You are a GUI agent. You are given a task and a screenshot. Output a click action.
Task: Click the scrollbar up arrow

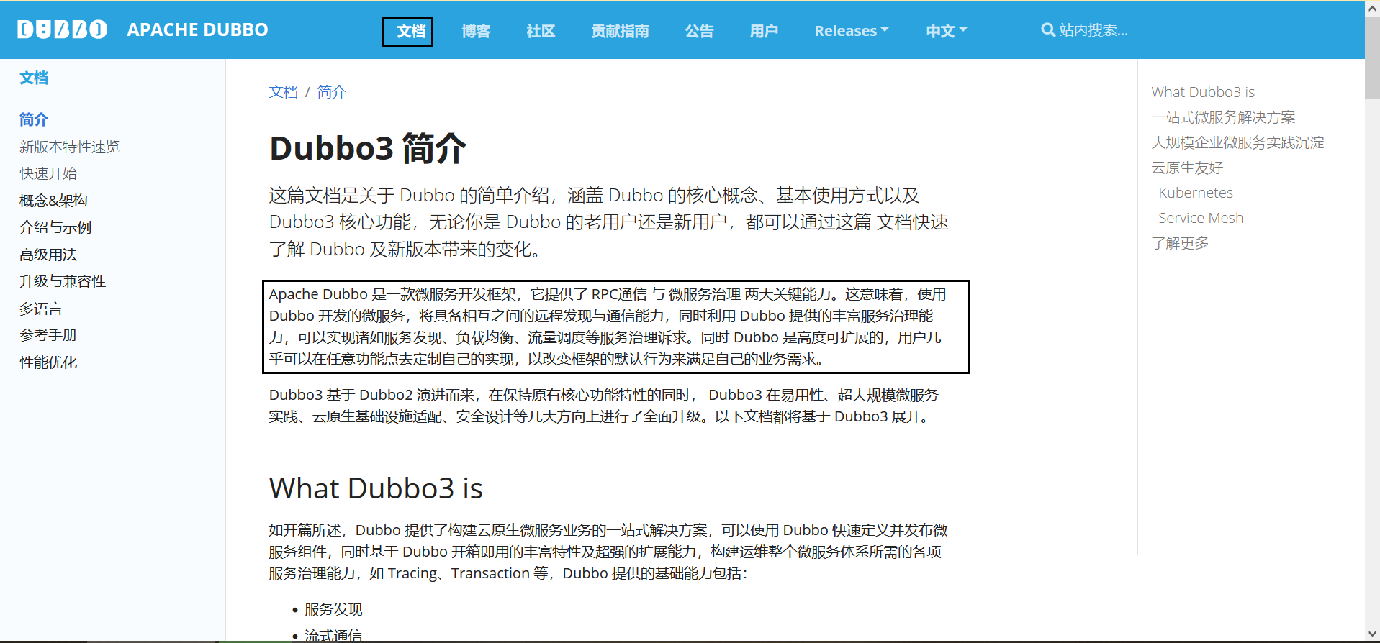[x=1372, y=8]
